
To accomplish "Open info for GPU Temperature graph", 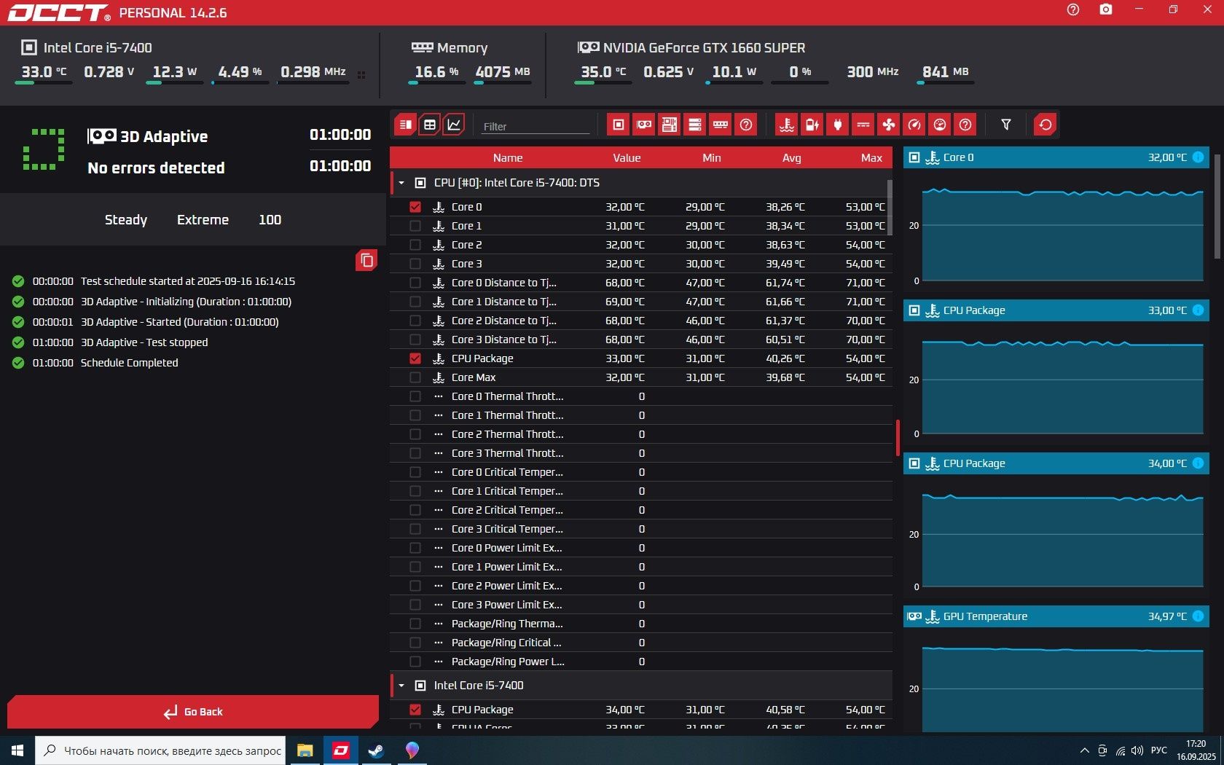I will [1198, 616].
